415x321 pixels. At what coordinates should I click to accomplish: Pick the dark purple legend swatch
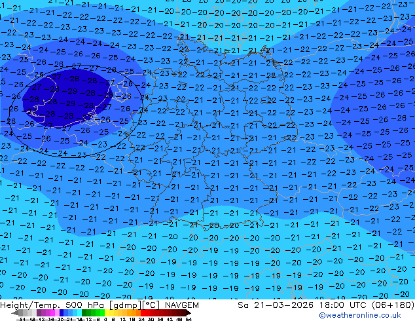point(39,312)
